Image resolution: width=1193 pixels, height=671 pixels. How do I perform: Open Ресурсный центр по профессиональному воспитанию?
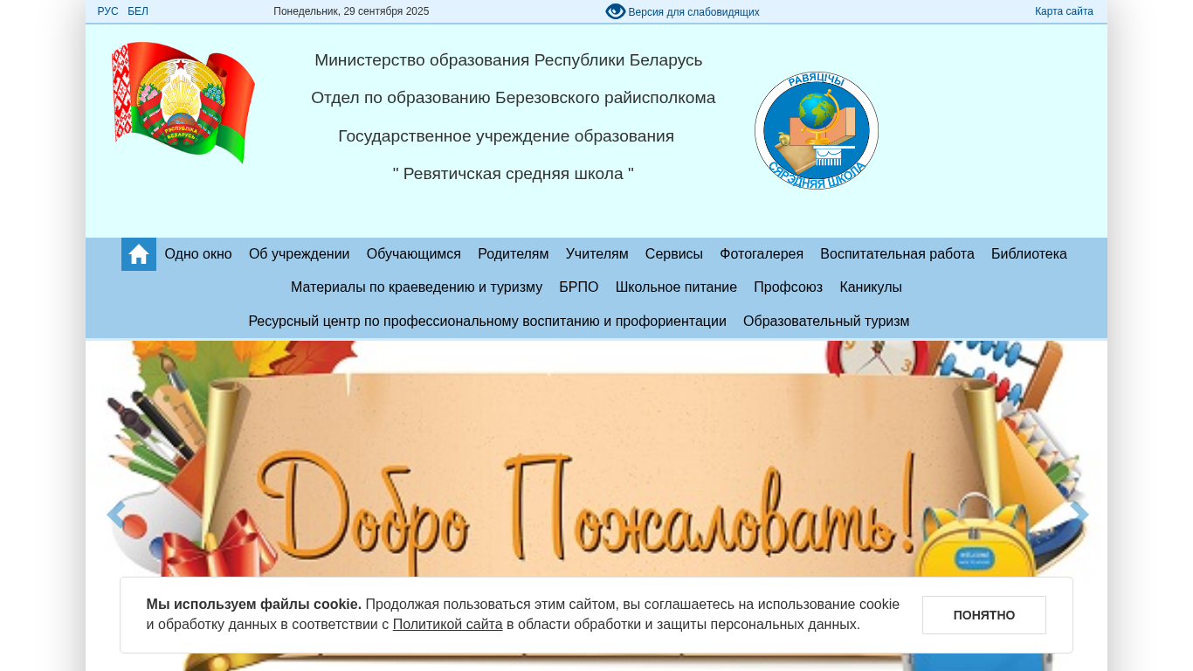click(487, 322)
